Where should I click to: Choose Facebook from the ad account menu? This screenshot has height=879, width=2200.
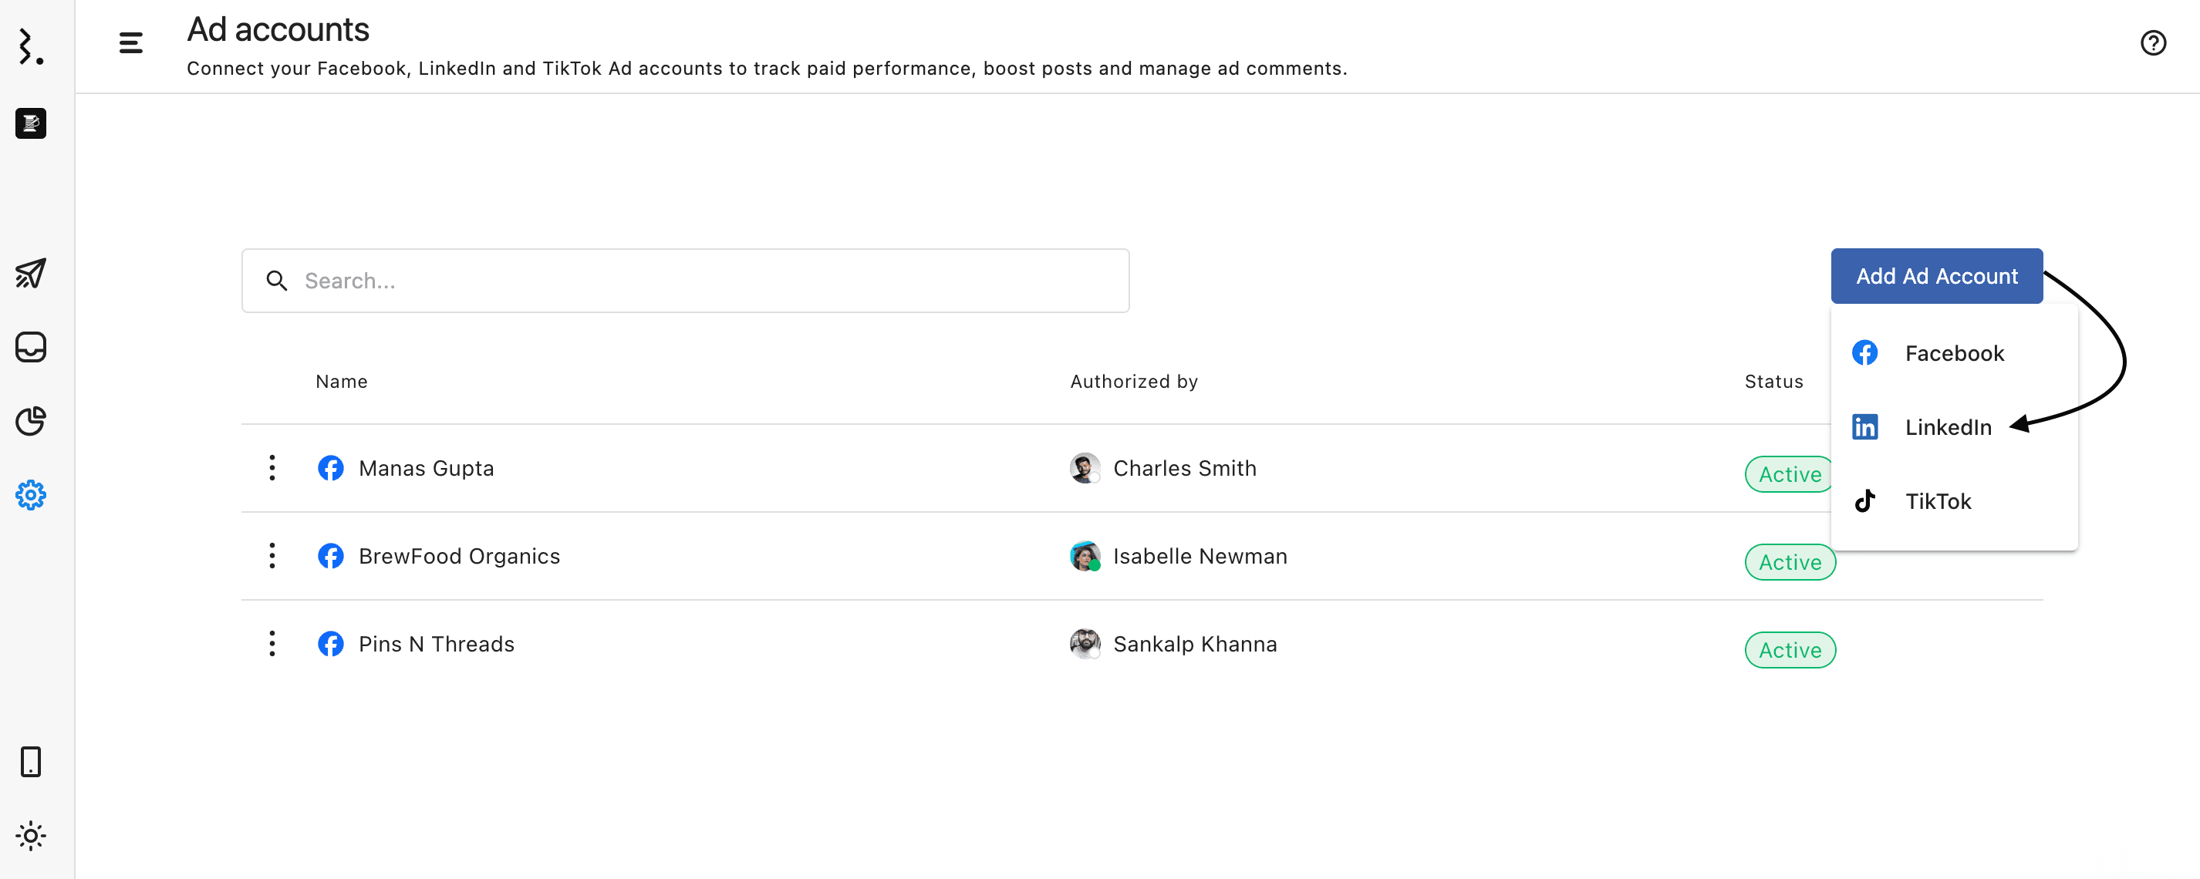coord(1953,353)
